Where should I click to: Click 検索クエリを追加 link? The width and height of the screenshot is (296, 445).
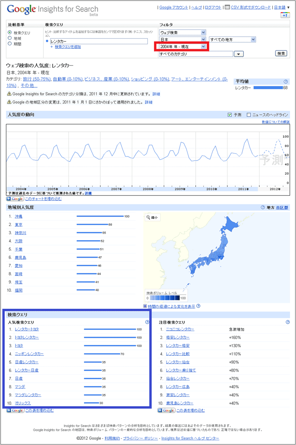(x=68, y=47)
